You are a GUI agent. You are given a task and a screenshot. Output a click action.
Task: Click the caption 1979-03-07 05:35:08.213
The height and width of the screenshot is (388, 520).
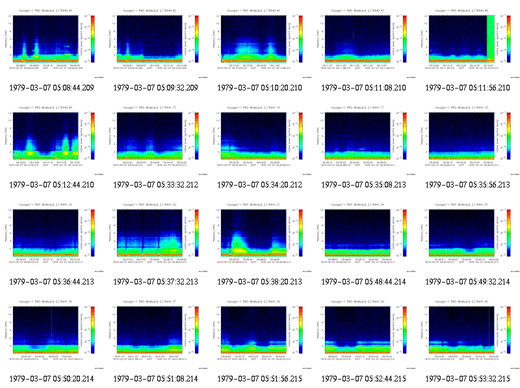click(363, 185)
